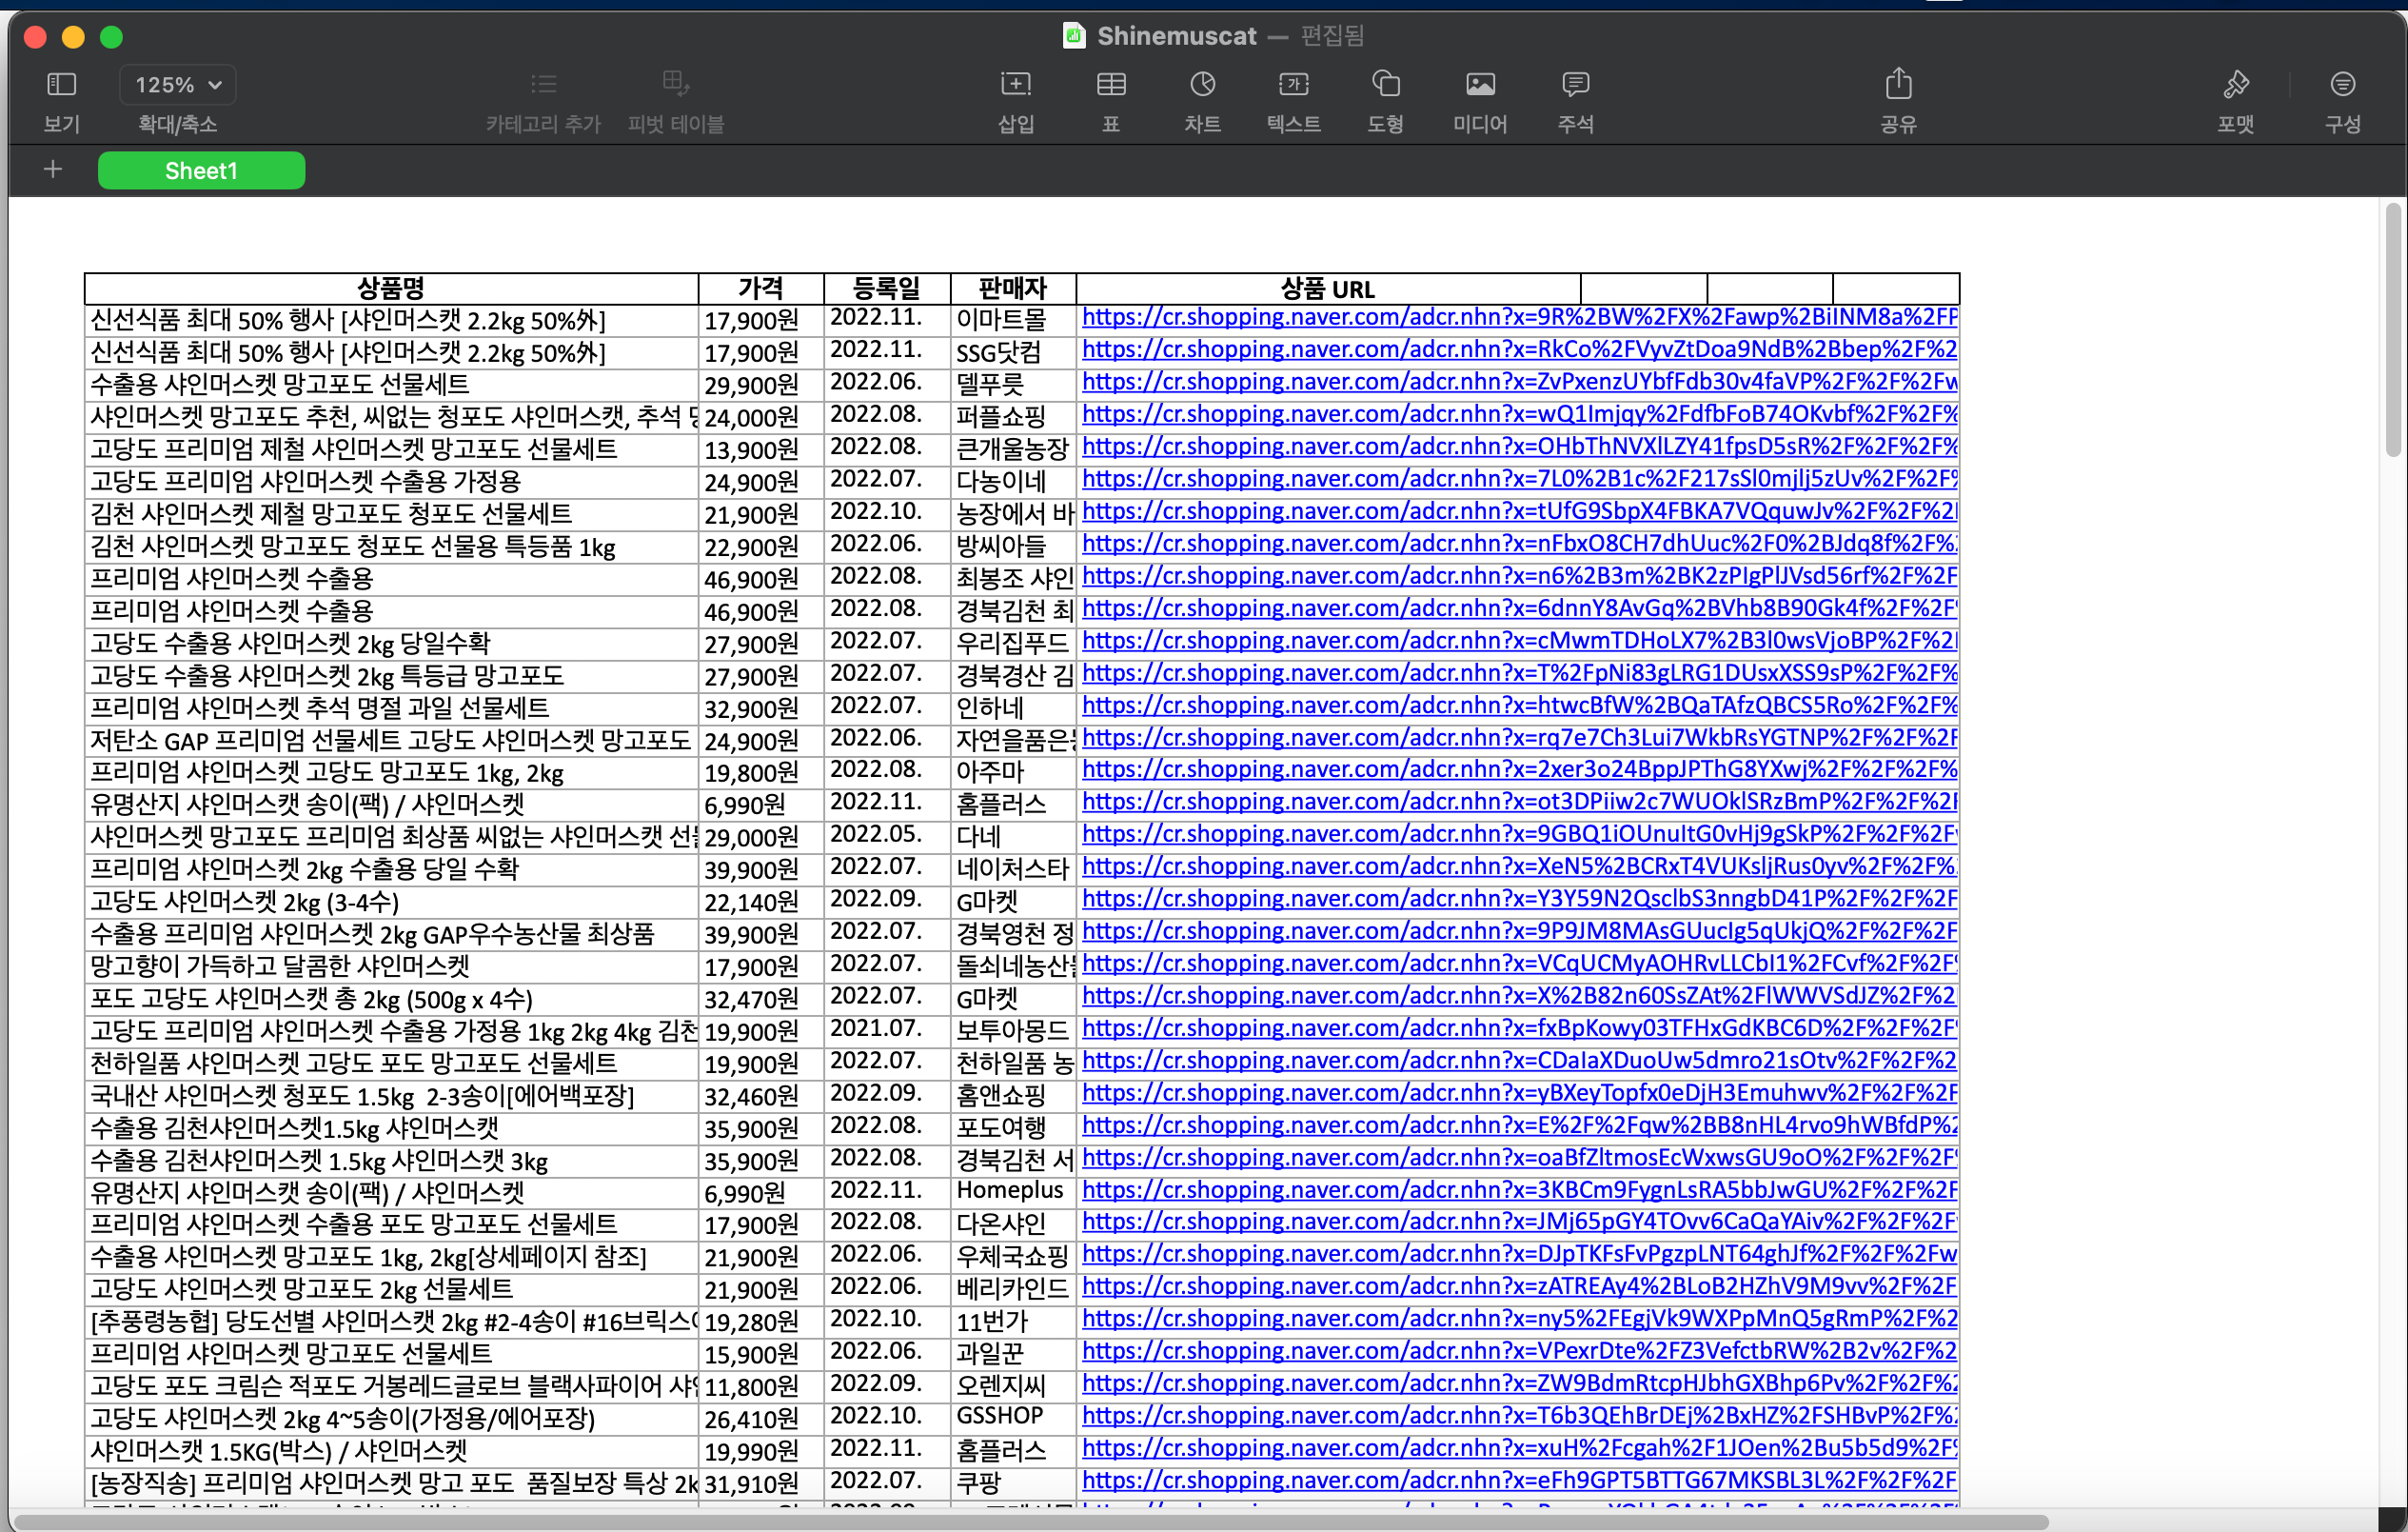Click the horizontal scrollbar at bottom
Image resolution: width=2408 pixels, height=1532 pixels.
(1030, 1522)
